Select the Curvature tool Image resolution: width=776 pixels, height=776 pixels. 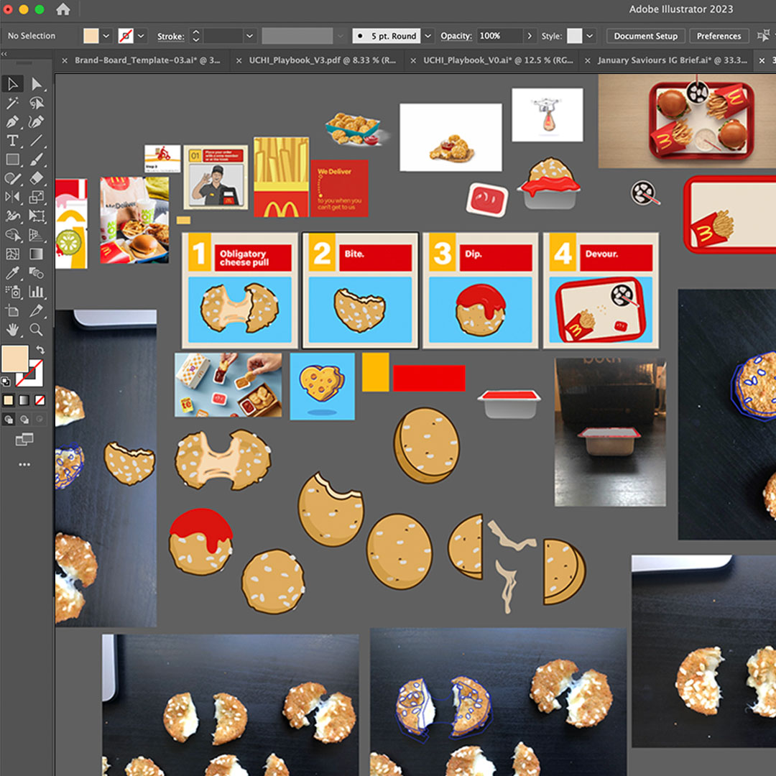[37, 121]
